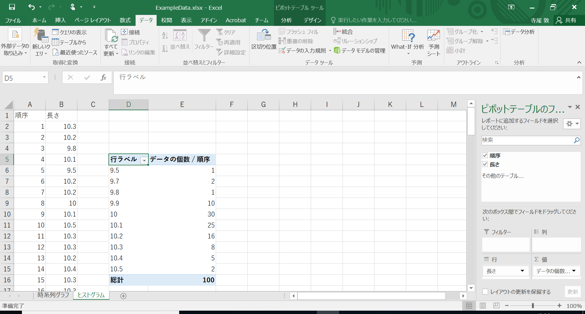
Task: Click the formula bar text 行ラベル
Action: click(133, 77)
